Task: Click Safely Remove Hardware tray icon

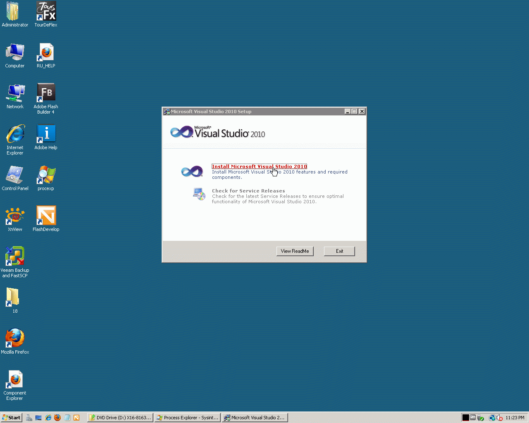Action: click(480, 418)
